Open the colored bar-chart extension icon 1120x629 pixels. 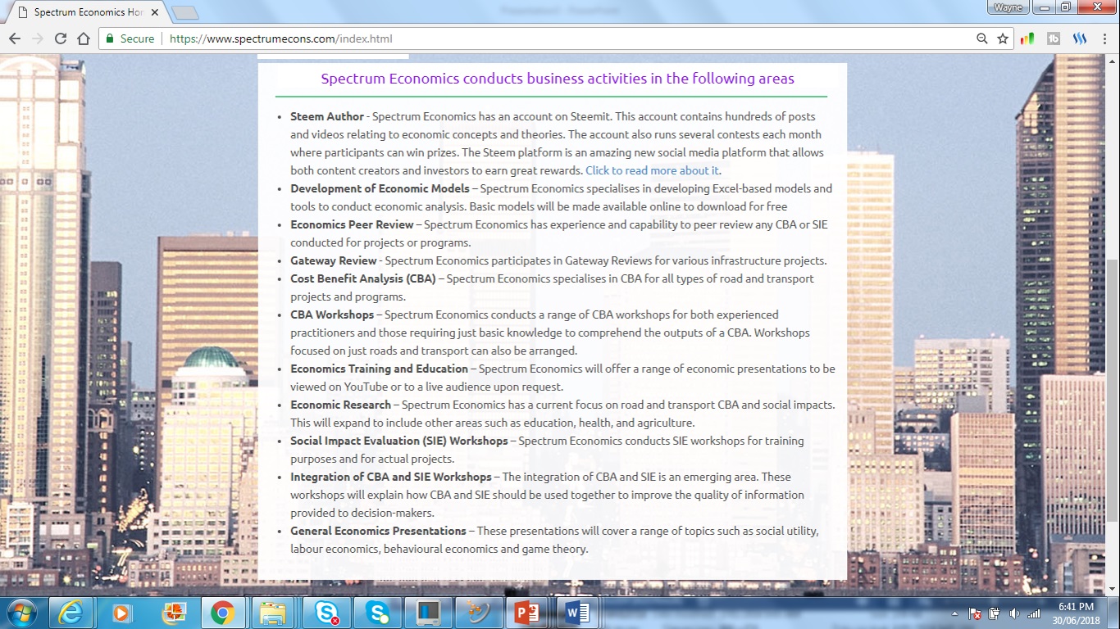click(1027, 38)
